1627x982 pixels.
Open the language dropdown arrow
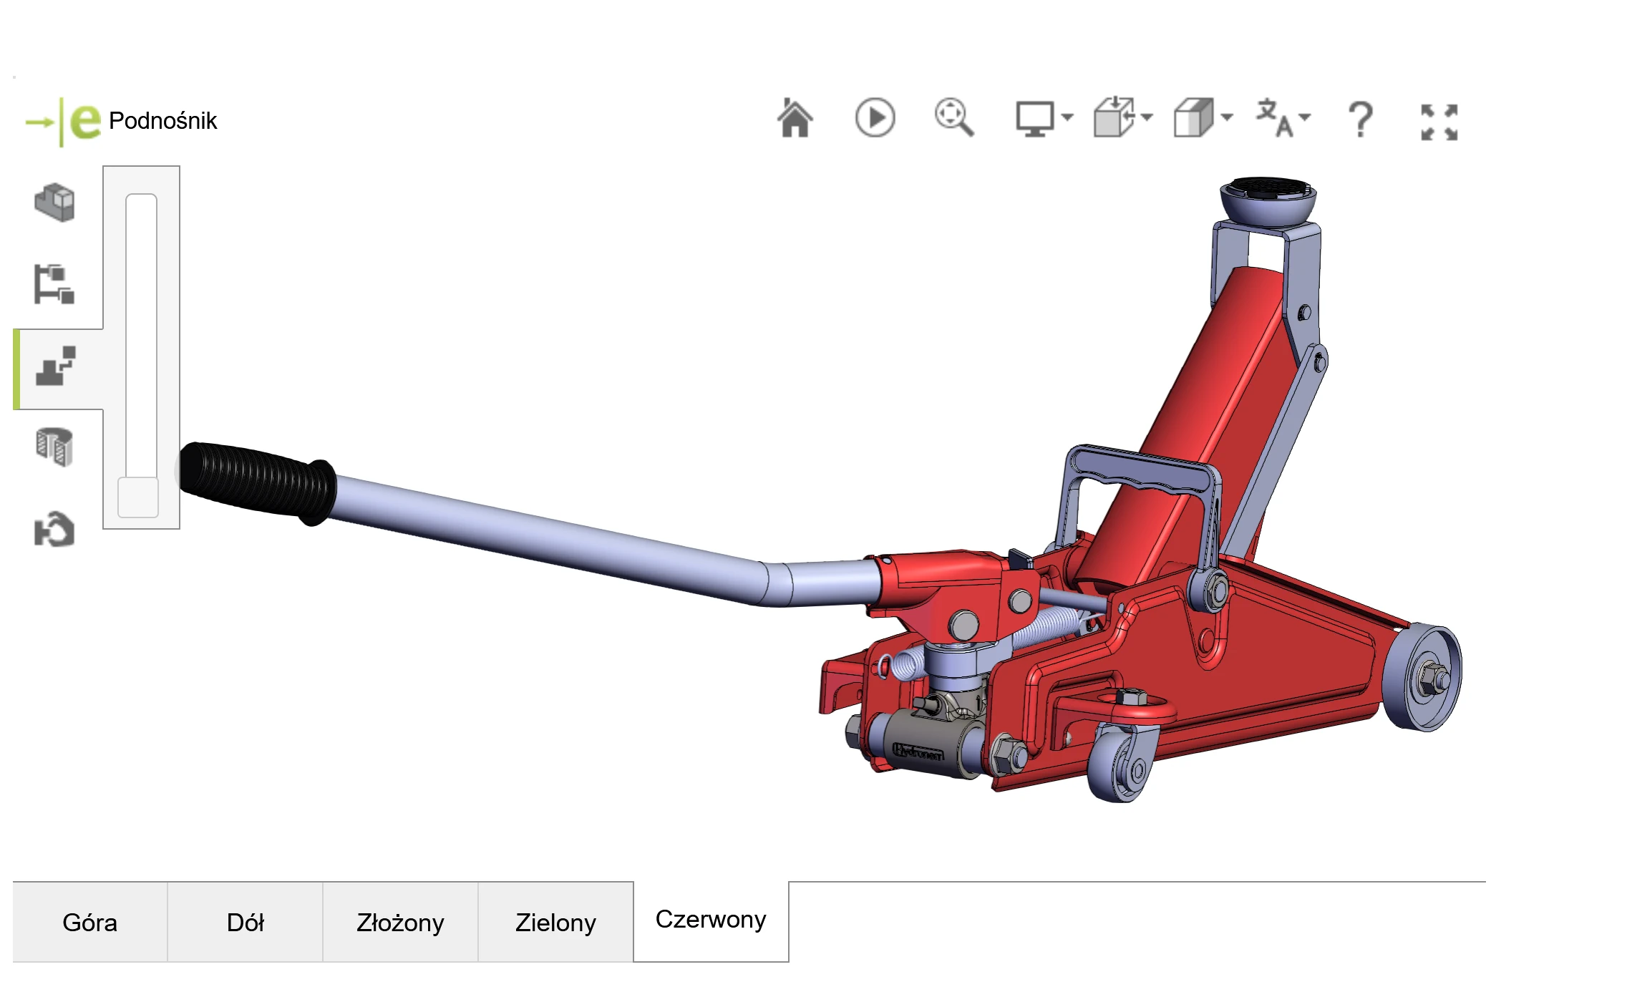pyautogui.click(x=1305, y=117)
